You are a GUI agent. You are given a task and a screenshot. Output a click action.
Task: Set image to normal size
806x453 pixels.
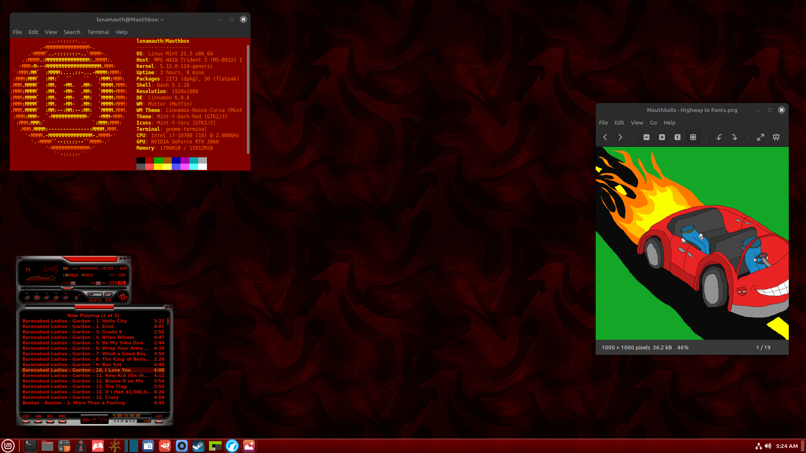pyautogui.click(x=677, y=137)
